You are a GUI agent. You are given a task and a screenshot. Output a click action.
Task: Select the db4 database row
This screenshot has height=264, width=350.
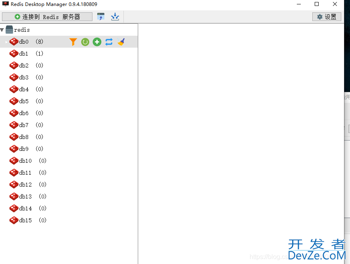pos(69,89)
